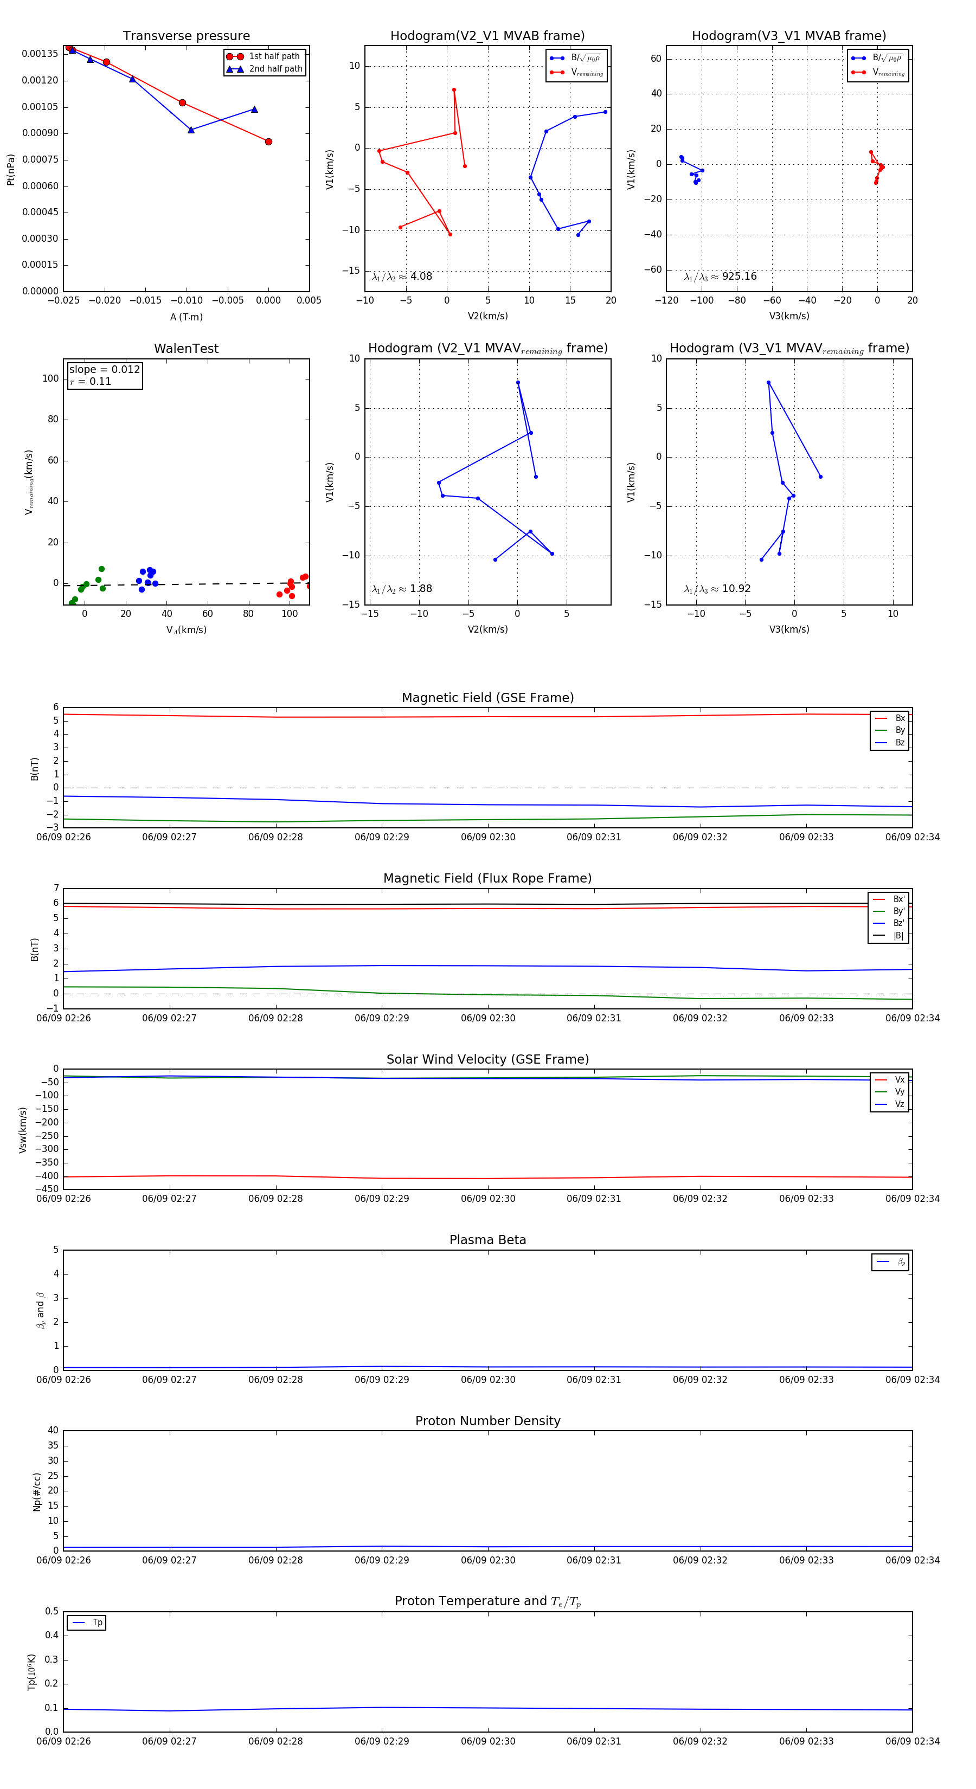
Task: Click the red Bx legend swatch in GSE Frame
Action: pyautogui.click(x=881, y=718)
